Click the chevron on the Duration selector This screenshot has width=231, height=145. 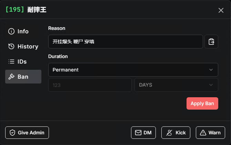click(211, 70)
